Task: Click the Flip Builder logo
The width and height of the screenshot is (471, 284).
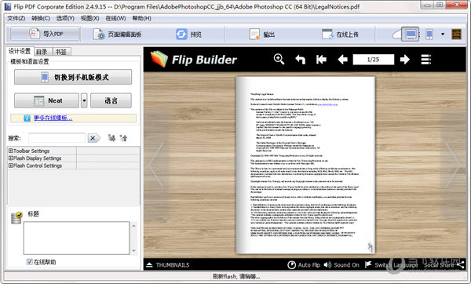Action: [x=194, y=60]
